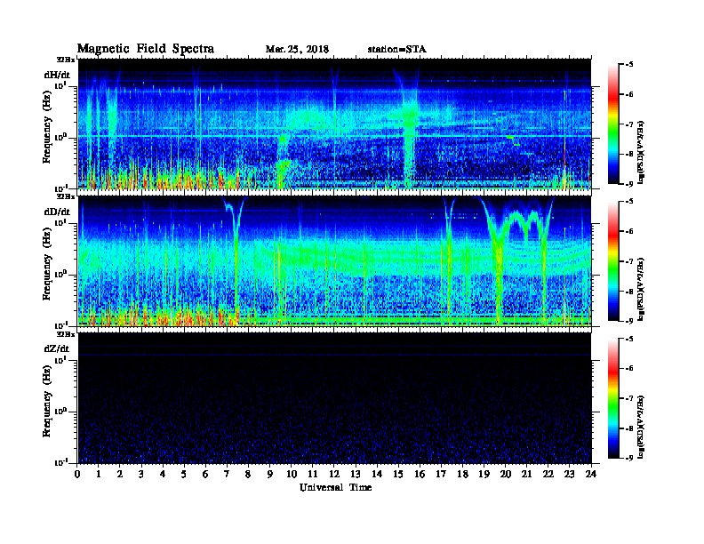Viewport: 704px width, 544px height.
Task: Click the 32Hz label atop dH/dt panel
Action: tap(66, 59)
